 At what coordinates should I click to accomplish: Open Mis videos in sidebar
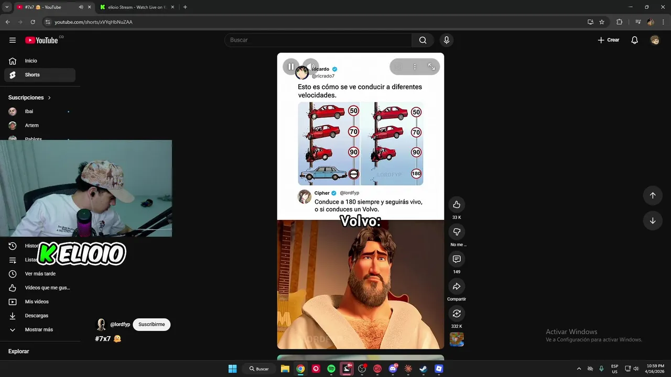click(x=40, y=302)
